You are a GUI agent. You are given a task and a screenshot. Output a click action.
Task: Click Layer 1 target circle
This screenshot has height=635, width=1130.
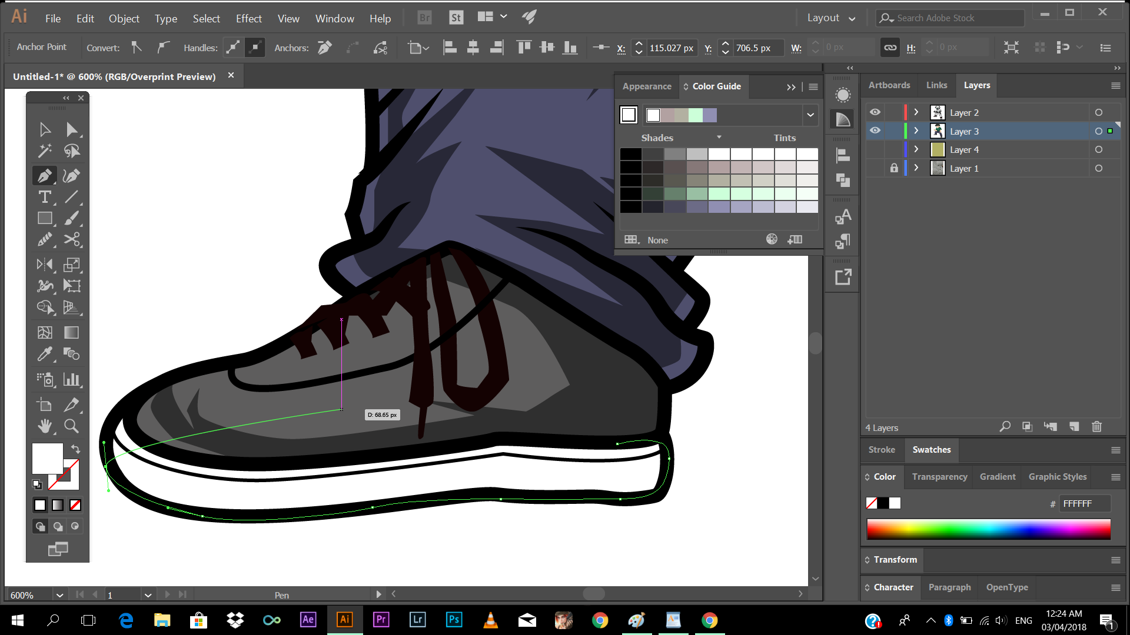(1098, 168)
